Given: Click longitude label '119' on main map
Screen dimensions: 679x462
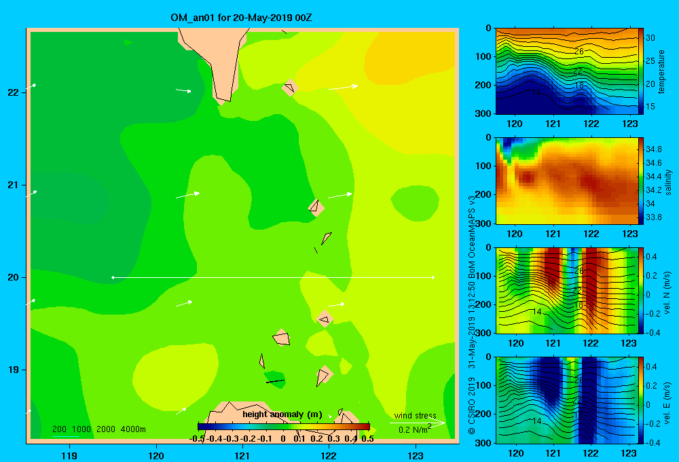Looking at the screenshot, I should [69, 455].
